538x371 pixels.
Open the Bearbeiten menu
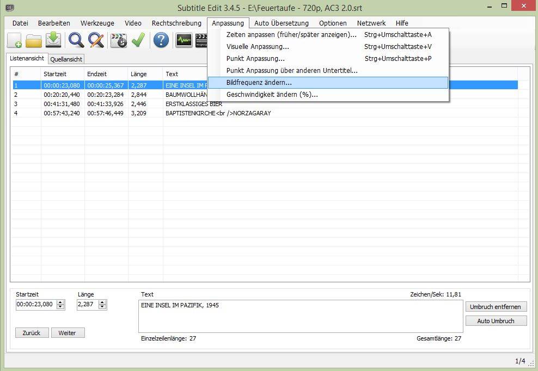54,23
